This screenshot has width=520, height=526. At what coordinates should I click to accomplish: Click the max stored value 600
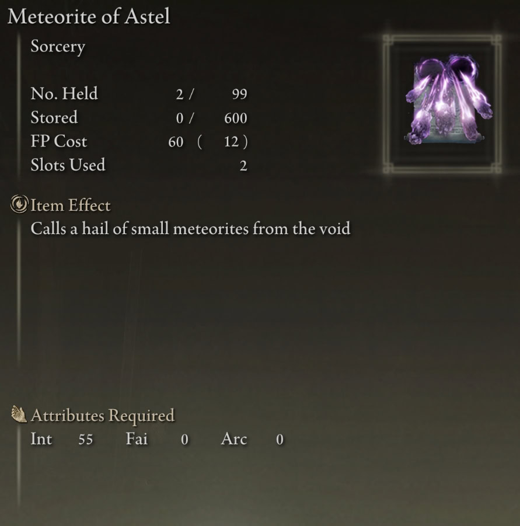[236, 118]
